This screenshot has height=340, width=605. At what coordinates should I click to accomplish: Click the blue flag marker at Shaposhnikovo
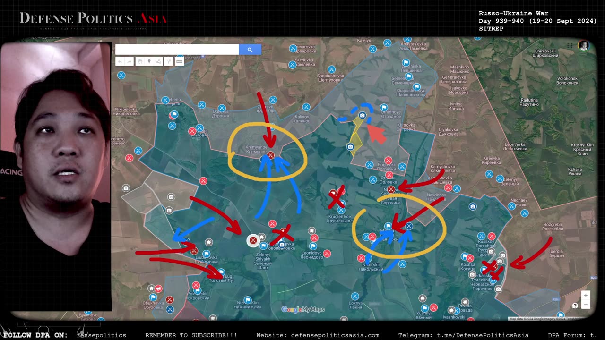click(416, 87)
